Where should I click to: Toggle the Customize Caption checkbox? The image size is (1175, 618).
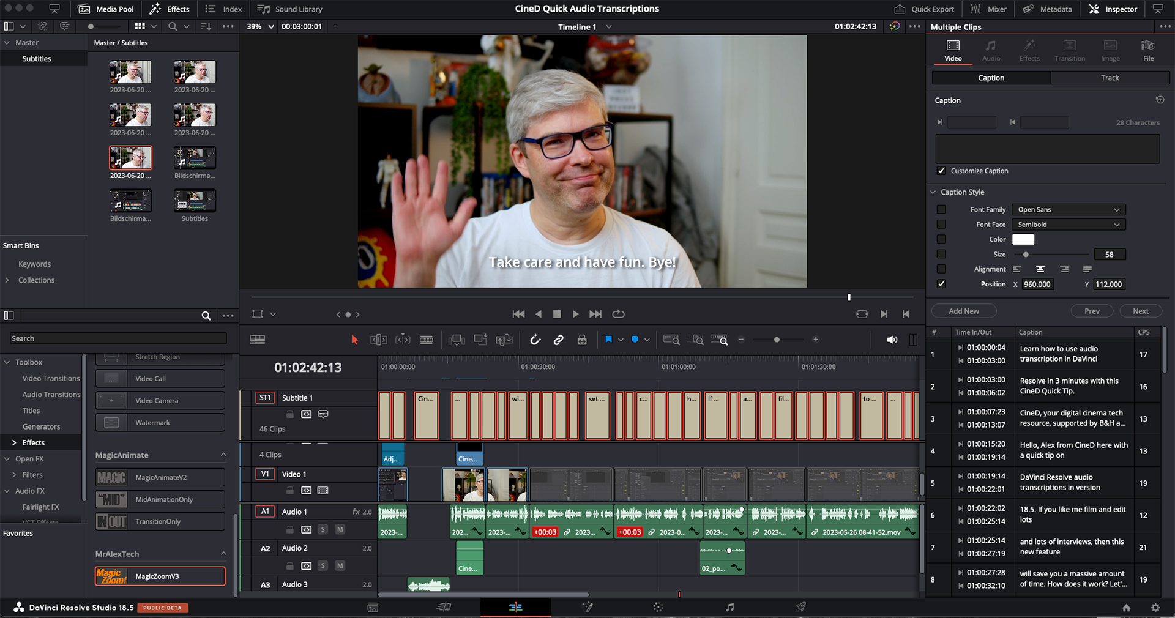pos(941,171)
